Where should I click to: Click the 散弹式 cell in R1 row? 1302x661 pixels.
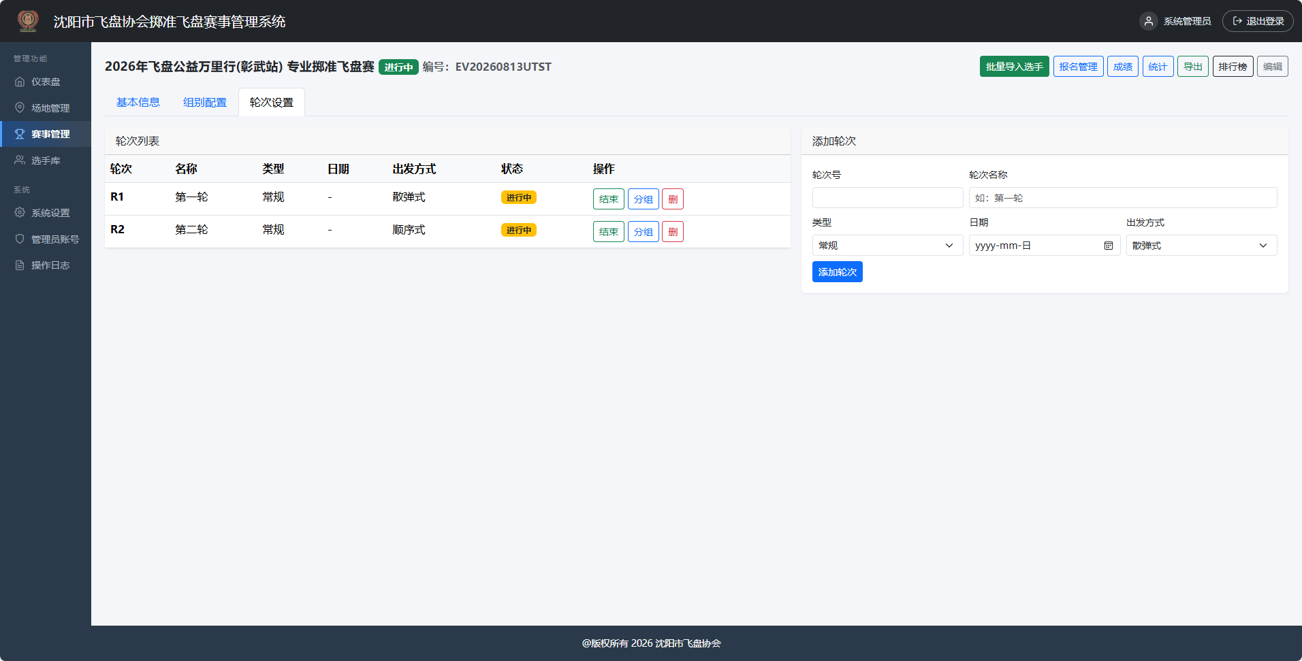click(x=409, y=197)
